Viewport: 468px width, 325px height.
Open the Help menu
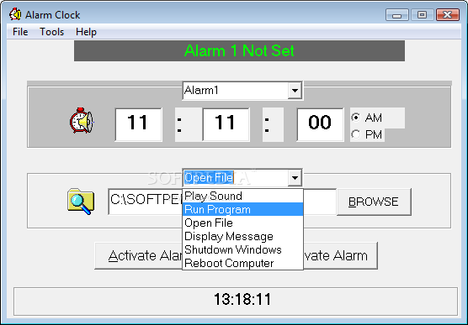click(x=86, y=32)
